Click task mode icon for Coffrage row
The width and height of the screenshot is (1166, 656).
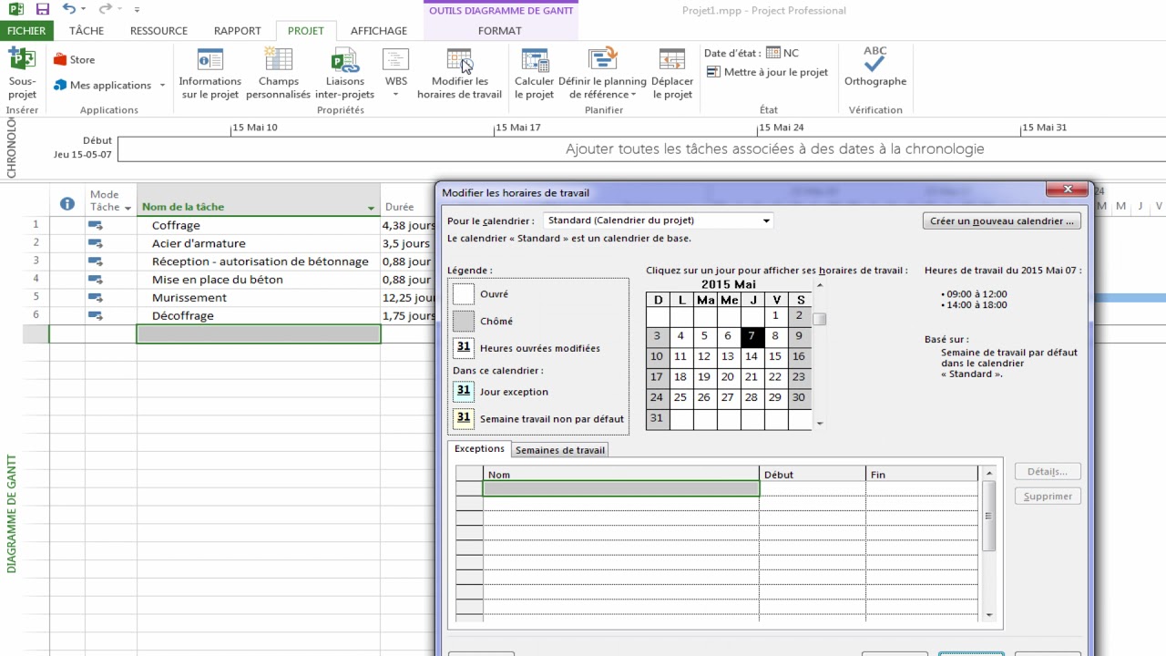click(x=96, y=225)
